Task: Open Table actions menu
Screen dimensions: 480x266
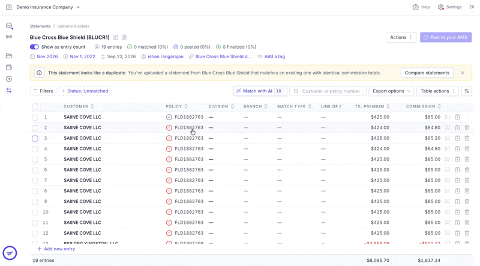Action: coord(437,91)
